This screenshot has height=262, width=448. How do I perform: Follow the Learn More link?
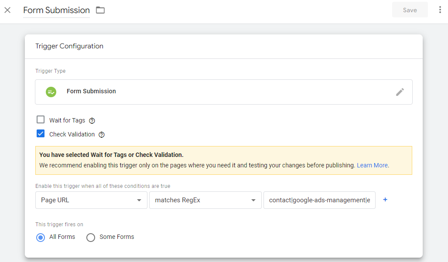tap(372, 165)
